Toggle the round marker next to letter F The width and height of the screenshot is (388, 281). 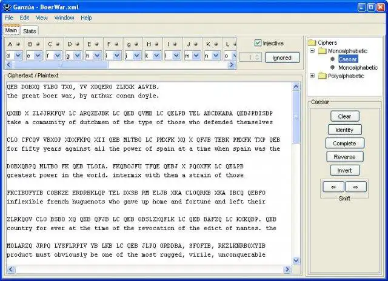(116, 44)
